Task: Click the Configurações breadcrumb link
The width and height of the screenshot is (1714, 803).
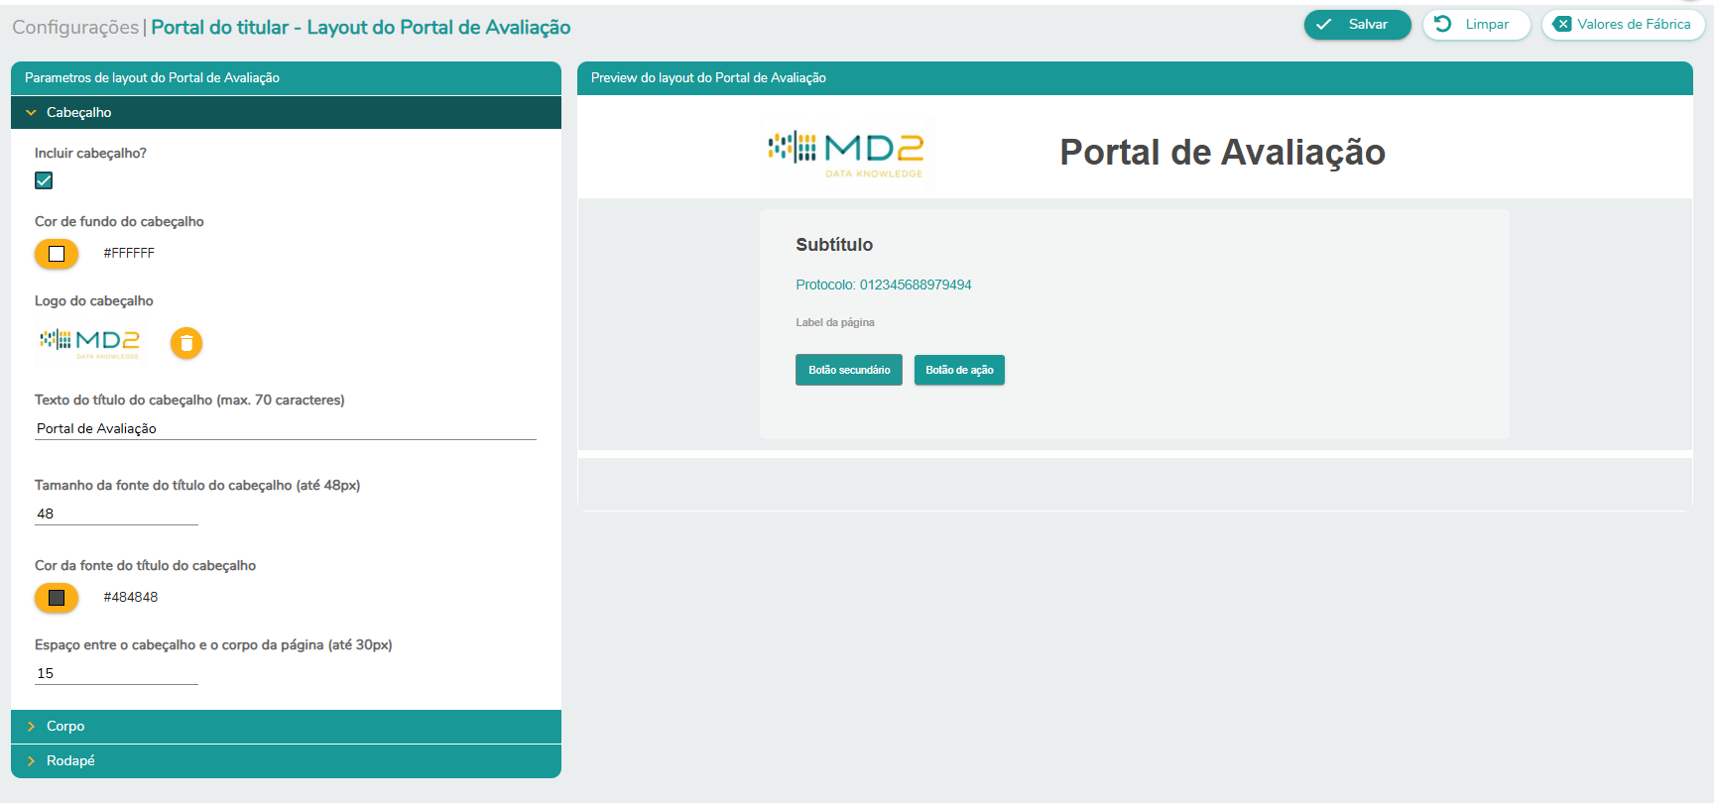Action: click(75, 27)
